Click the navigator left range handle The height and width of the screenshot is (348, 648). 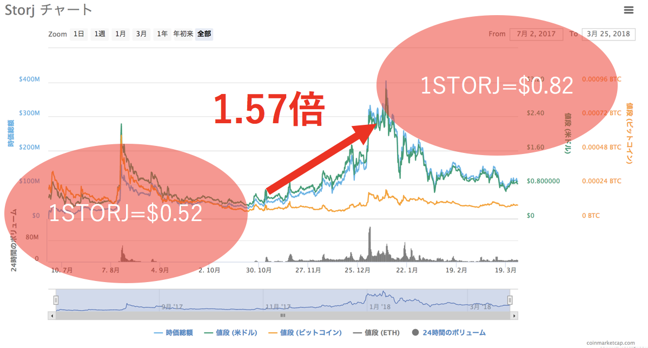click(x=56, y=300)
